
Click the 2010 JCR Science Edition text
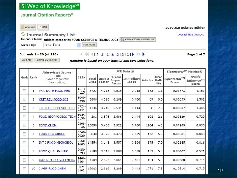[x=185, y=28]
